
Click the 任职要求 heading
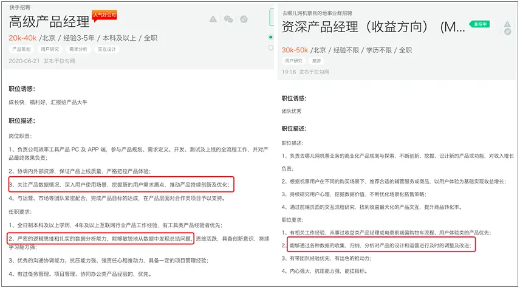coord(20,211)
